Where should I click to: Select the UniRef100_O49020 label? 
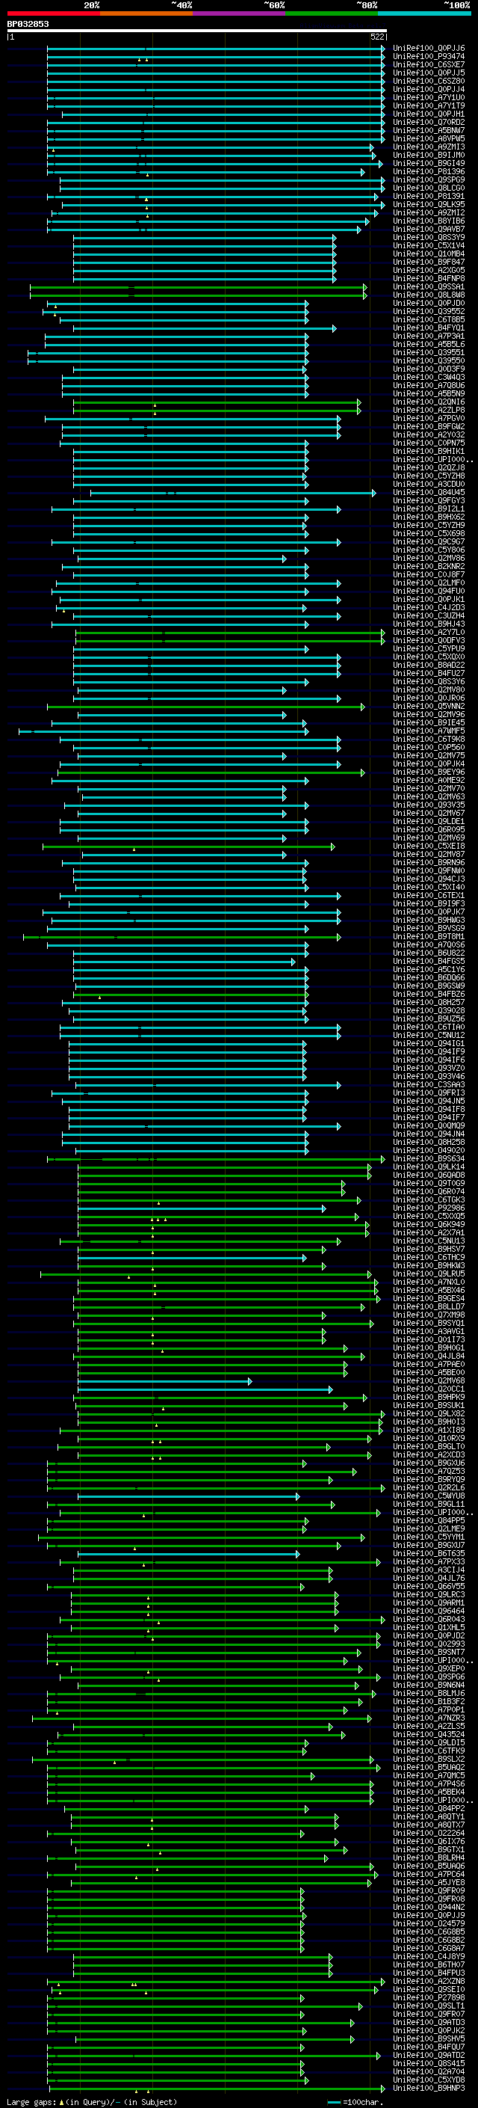(x=429, y=1151)
